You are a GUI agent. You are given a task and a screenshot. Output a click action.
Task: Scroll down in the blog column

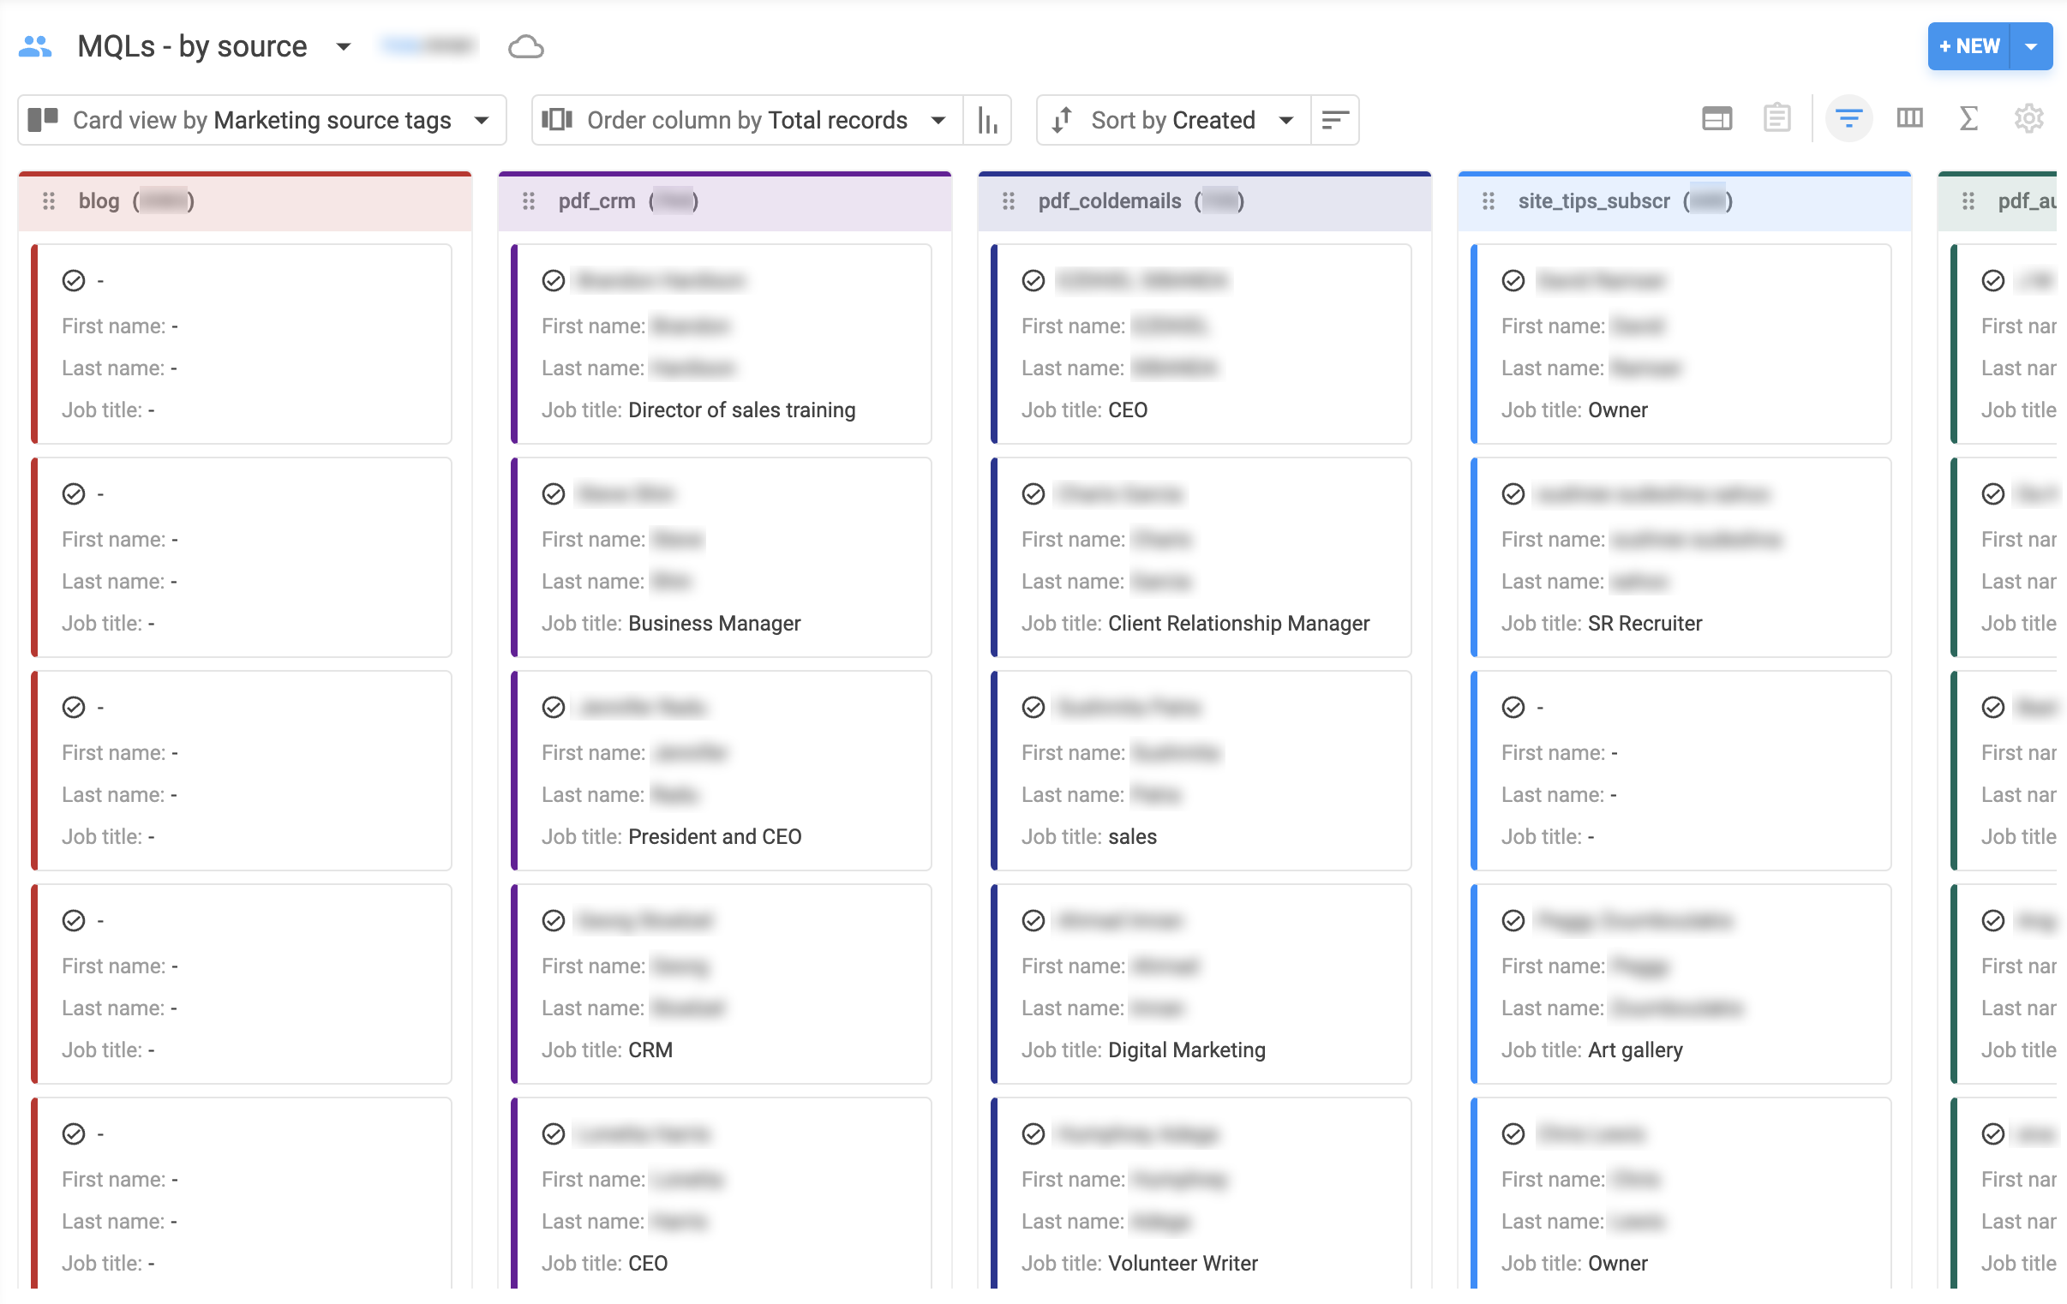point(239,1202)
